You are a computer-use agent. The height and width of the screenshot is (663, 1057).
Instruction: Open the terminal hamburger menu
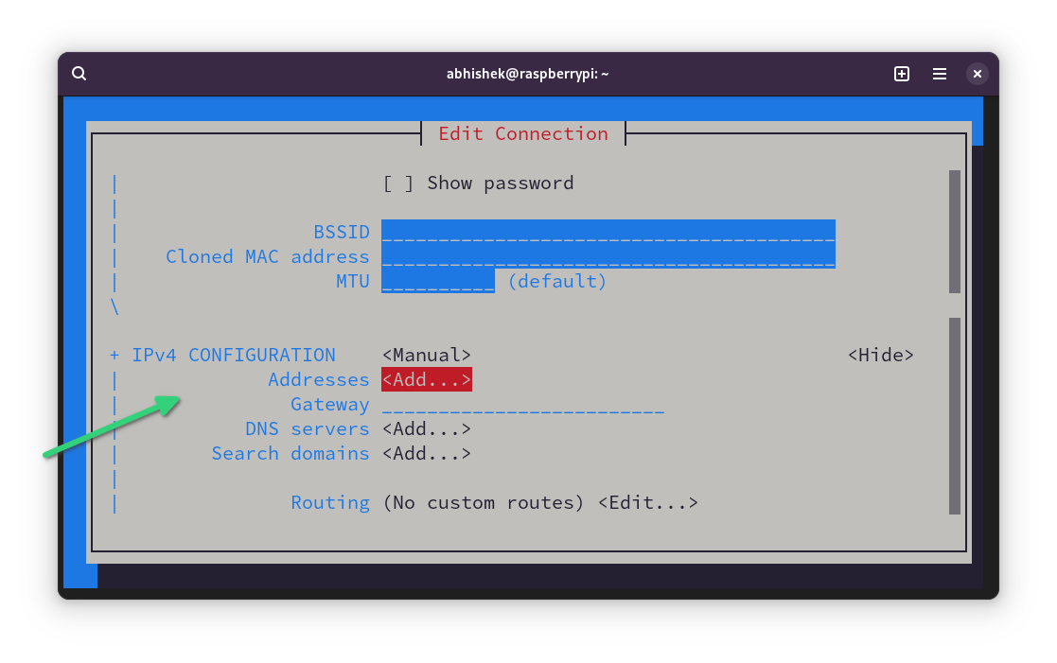939,74
